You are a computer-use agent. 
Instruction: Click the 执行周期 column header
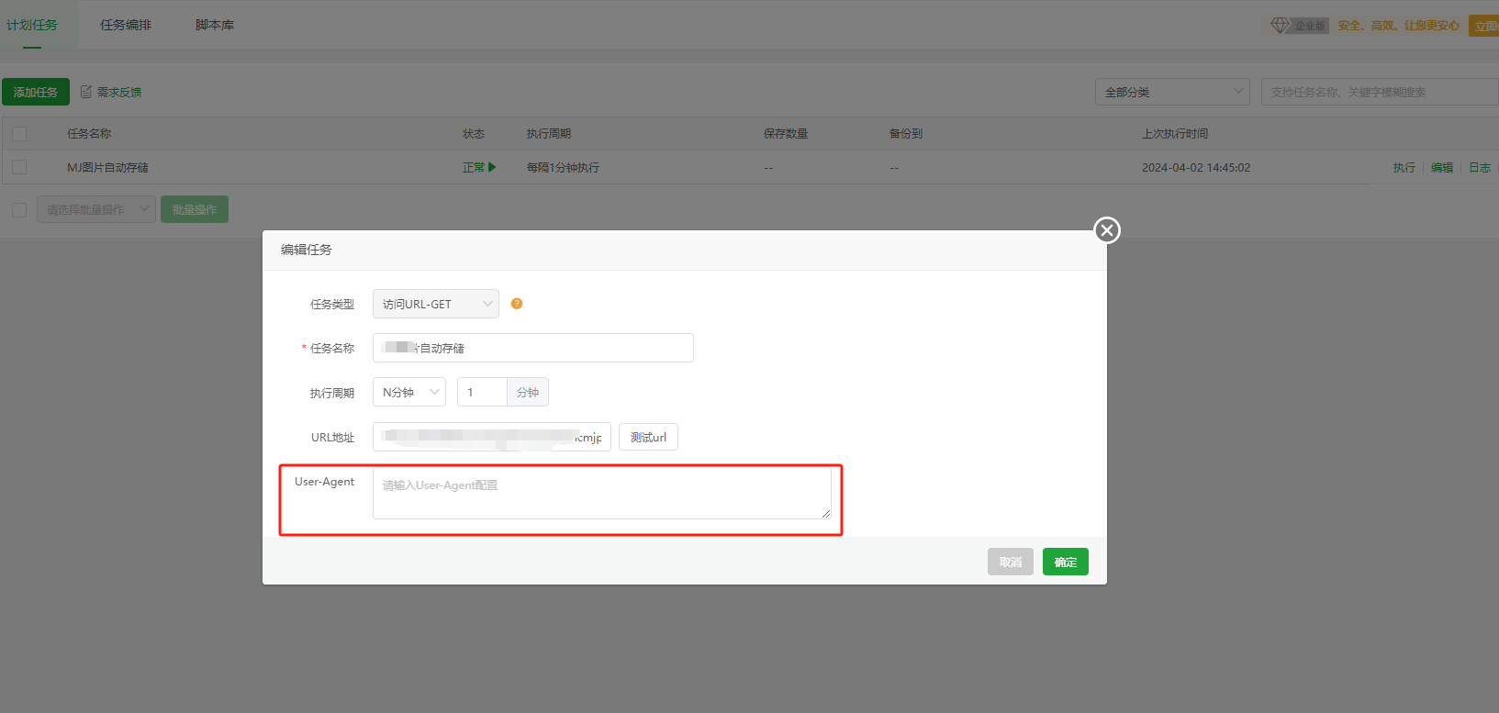pyautogui.click(x=549, y=134)
